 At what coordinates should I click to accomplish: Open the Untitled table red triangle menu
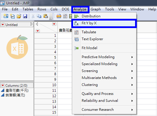3,25
